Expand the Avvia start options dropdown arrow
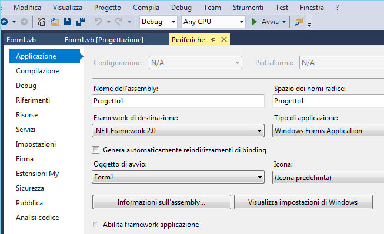 (284, 22)
